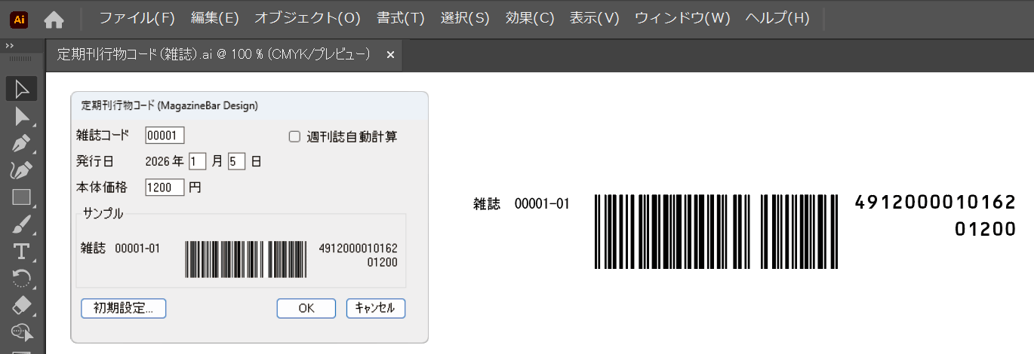Screen dimensions: 1034x354
Task: Select the Curvature tool
Action: coord(21,170)
